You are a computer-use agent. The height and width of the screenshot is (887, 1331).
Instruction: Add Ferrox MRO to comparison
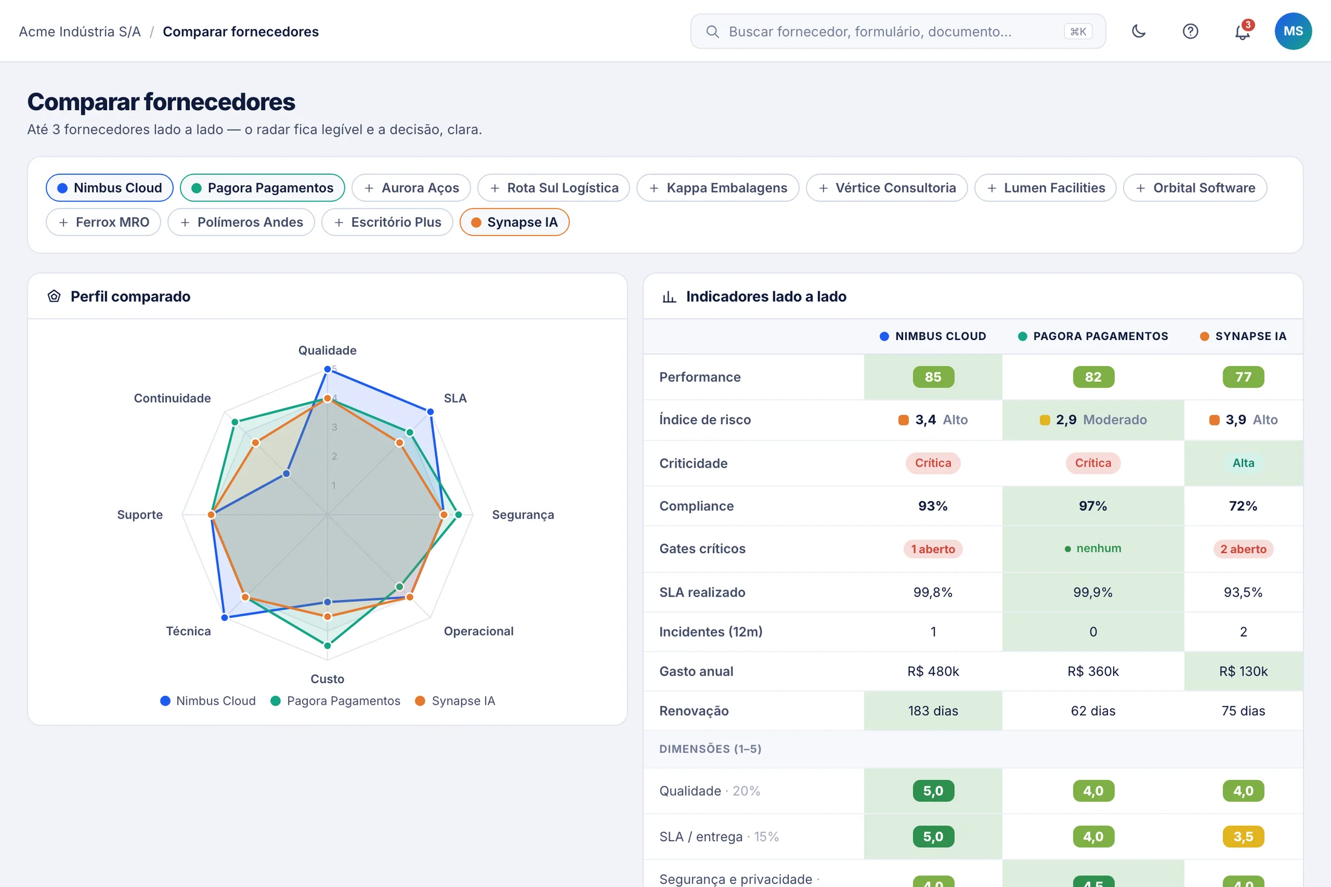[103, 222]
